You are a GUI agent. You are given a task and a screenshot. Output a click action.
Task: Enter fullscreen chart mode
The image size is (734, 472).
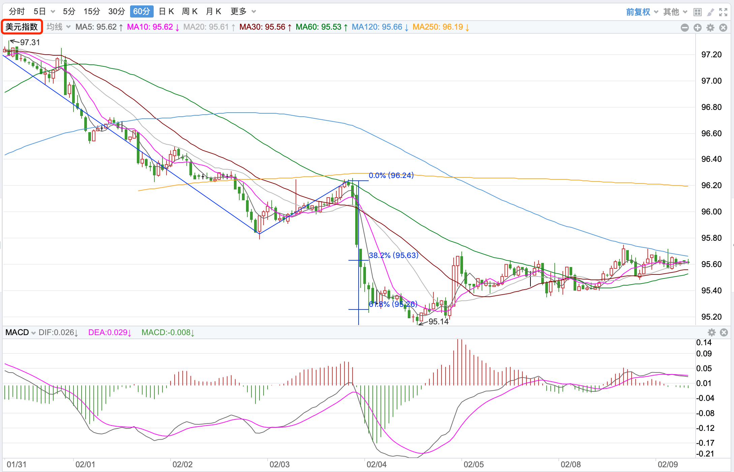pos(723,12)
